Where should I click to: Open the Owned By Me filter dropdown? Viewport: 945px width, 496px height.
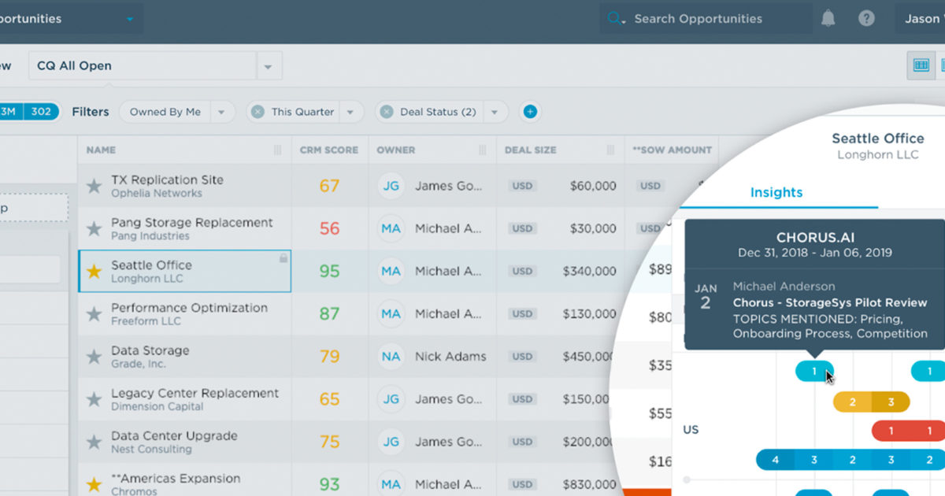[221, 112]
